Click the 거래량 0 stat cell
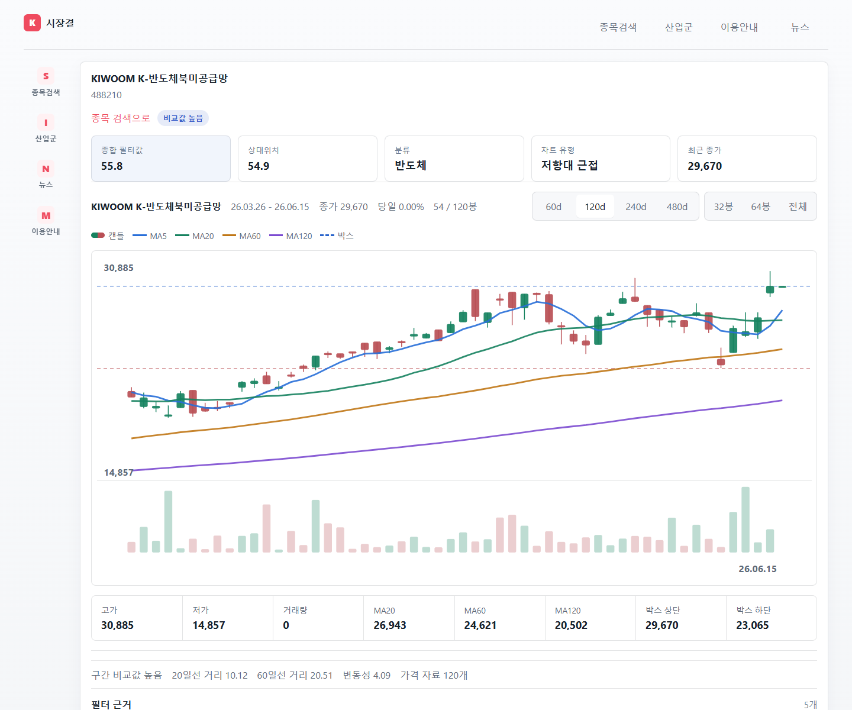 (x=318, y=618)
